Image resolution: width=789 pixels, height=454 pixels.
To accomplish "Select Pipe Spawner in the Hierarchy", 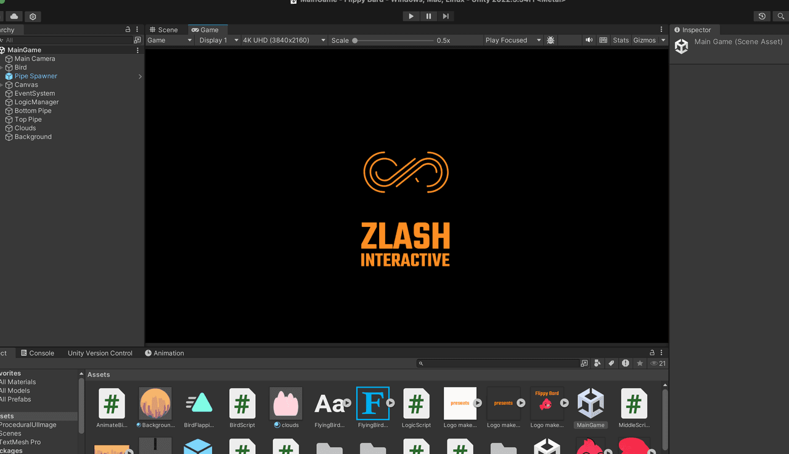I will coord(36,76).
